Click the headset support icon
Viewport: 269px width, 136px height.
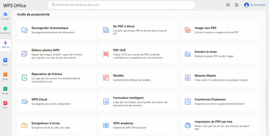click(x=228, y=5)
